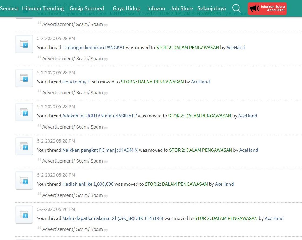
Task: Open thread Mahu dapatkan alamat Sh@rk_iR
Action: 113,218
